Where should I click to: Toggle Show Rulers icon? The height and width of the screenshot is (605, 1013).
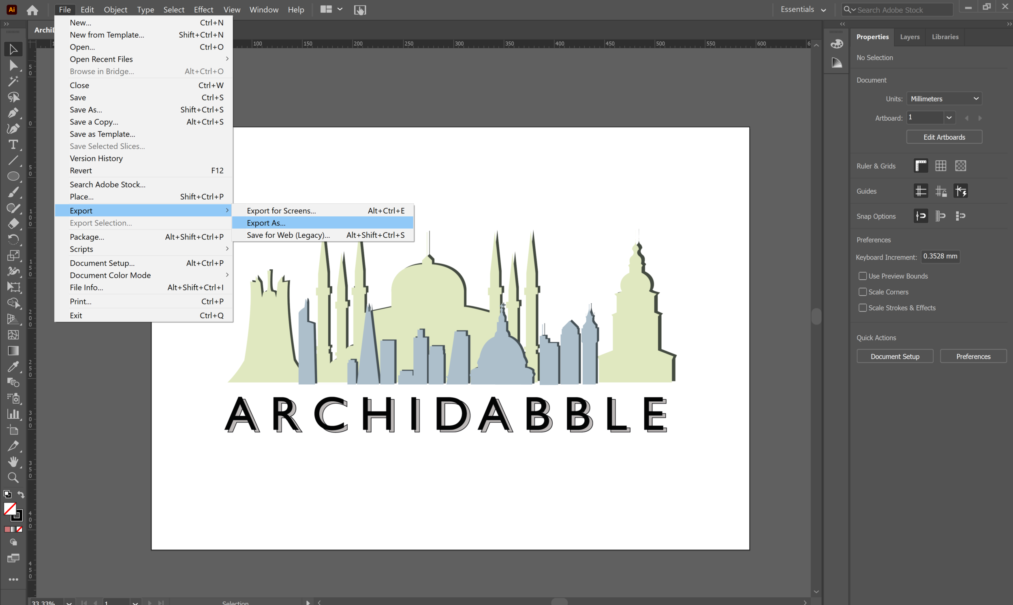[x=921, y=166]
